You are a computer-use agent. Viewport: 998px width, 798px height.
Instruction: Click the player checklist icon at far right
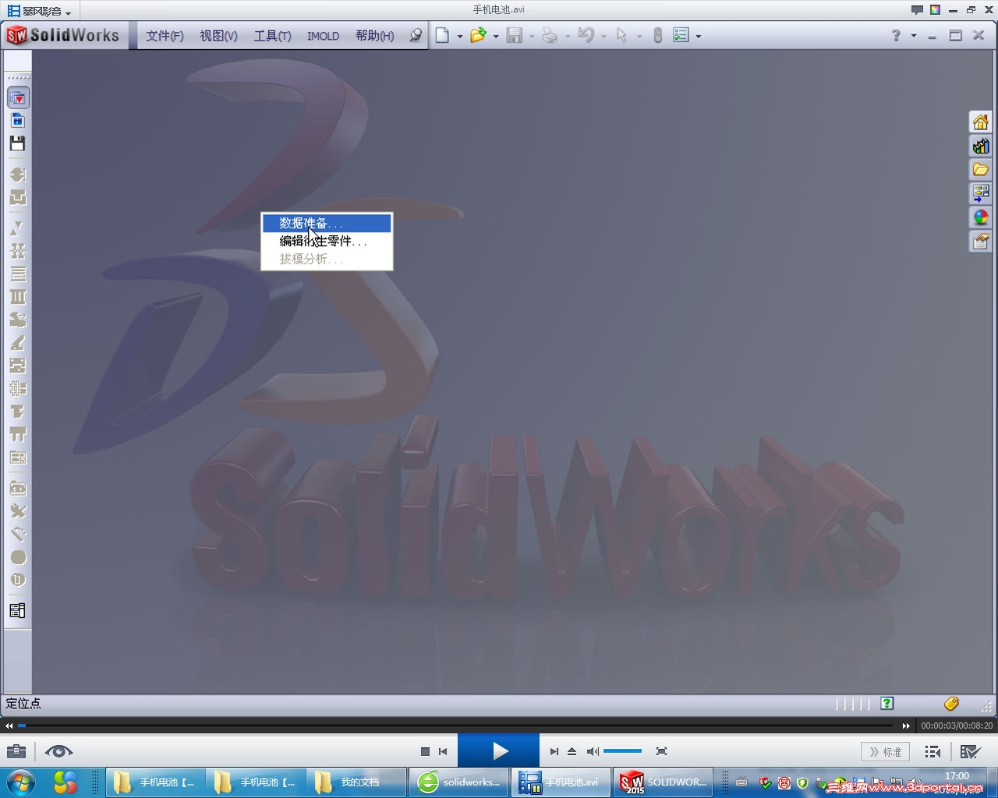(970, 751)
